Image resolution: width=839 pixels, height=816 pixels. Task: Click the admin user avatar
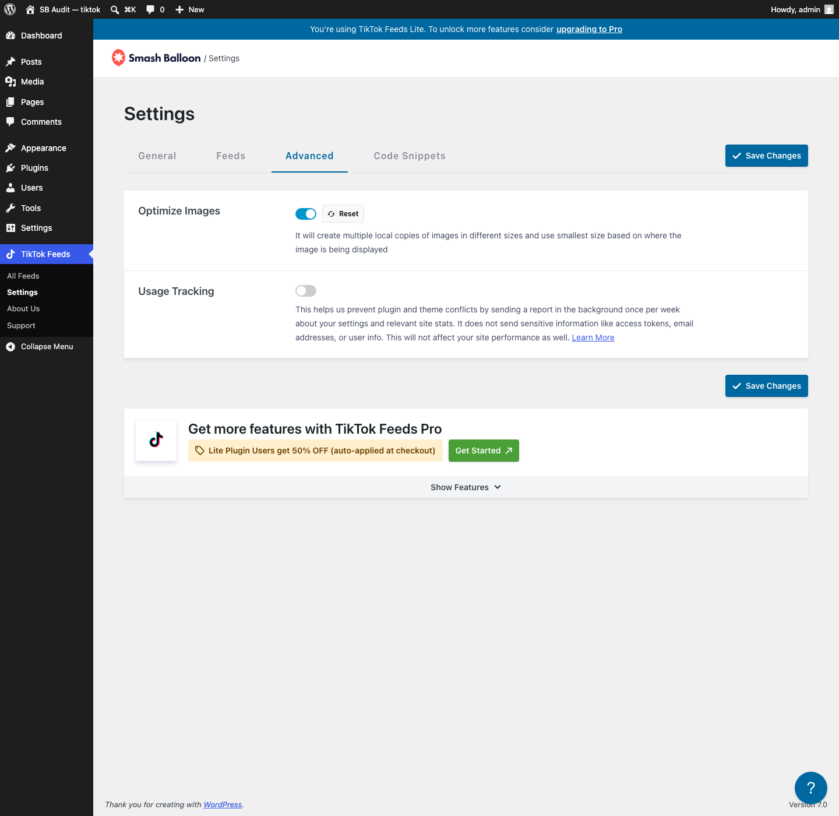point(829,9)
